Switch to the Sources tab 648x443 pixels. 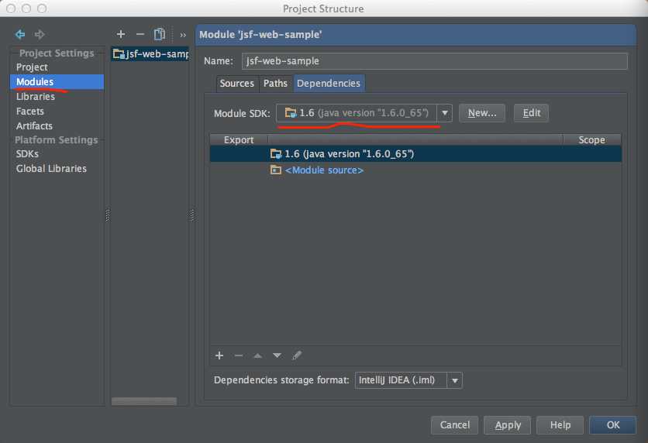[x=237, y=84]
